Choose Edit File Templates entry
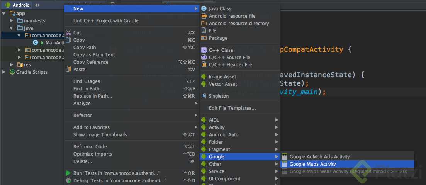Screen dimensions: 426x185 240,108
